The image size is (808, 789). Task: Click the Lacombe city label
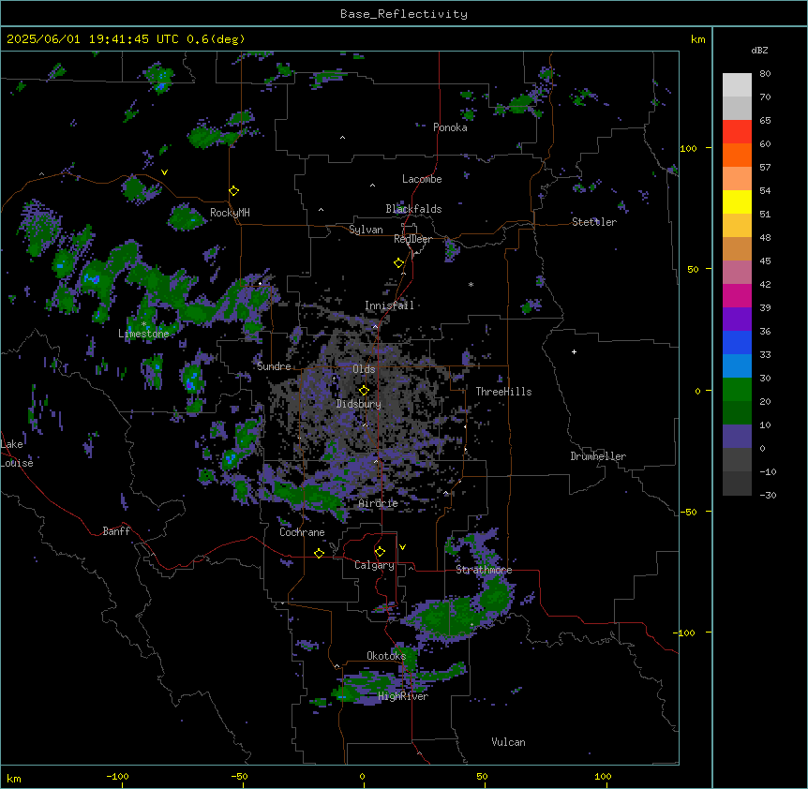422,179
